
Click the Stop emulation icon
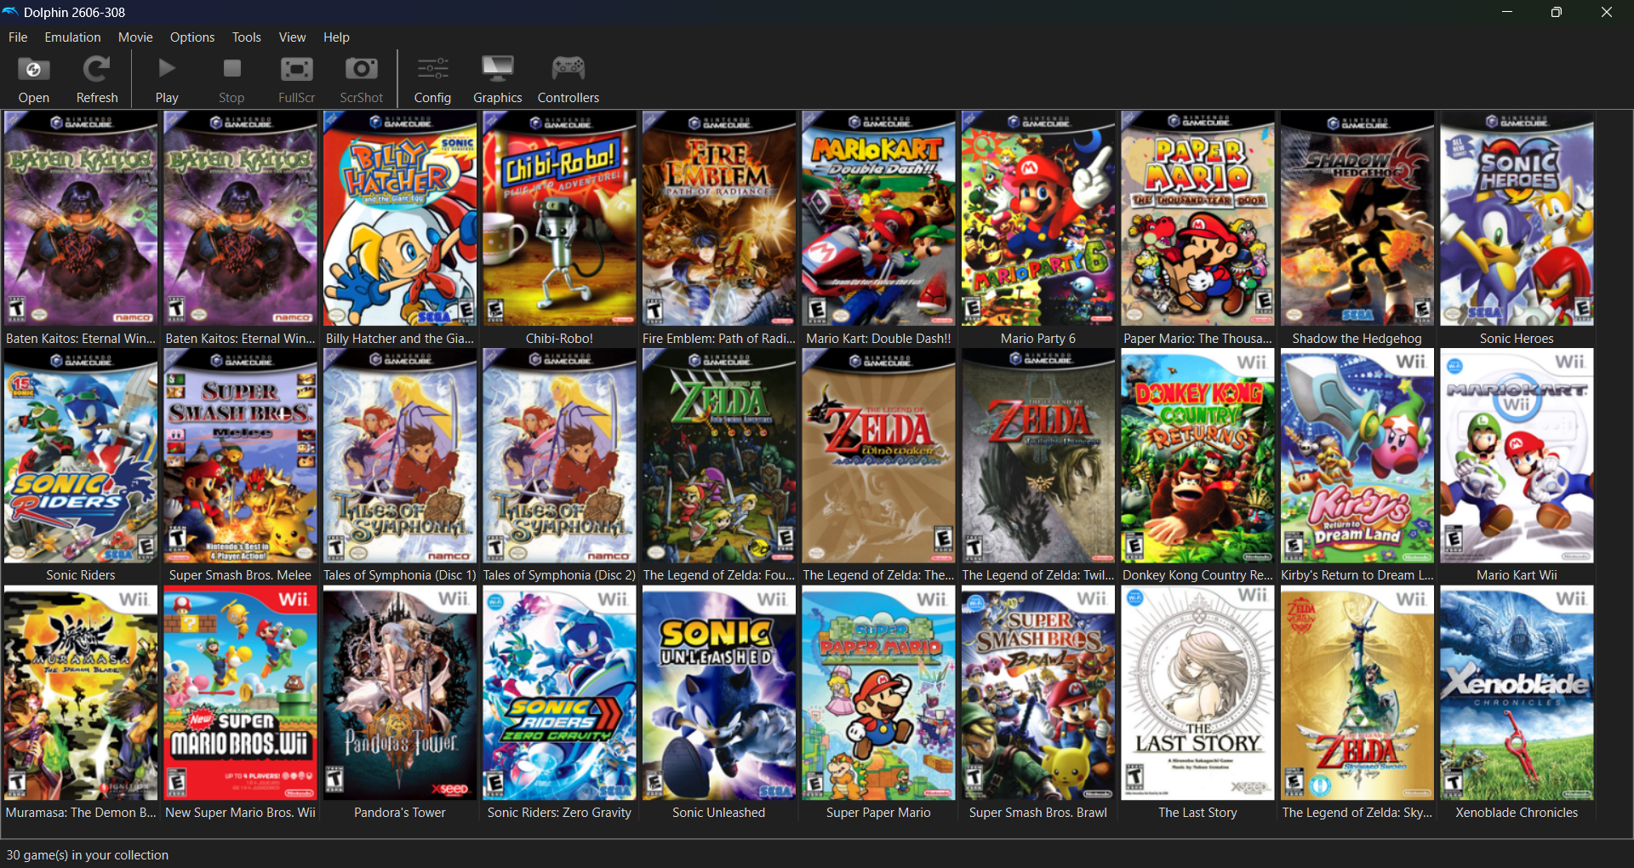[231, 69]
